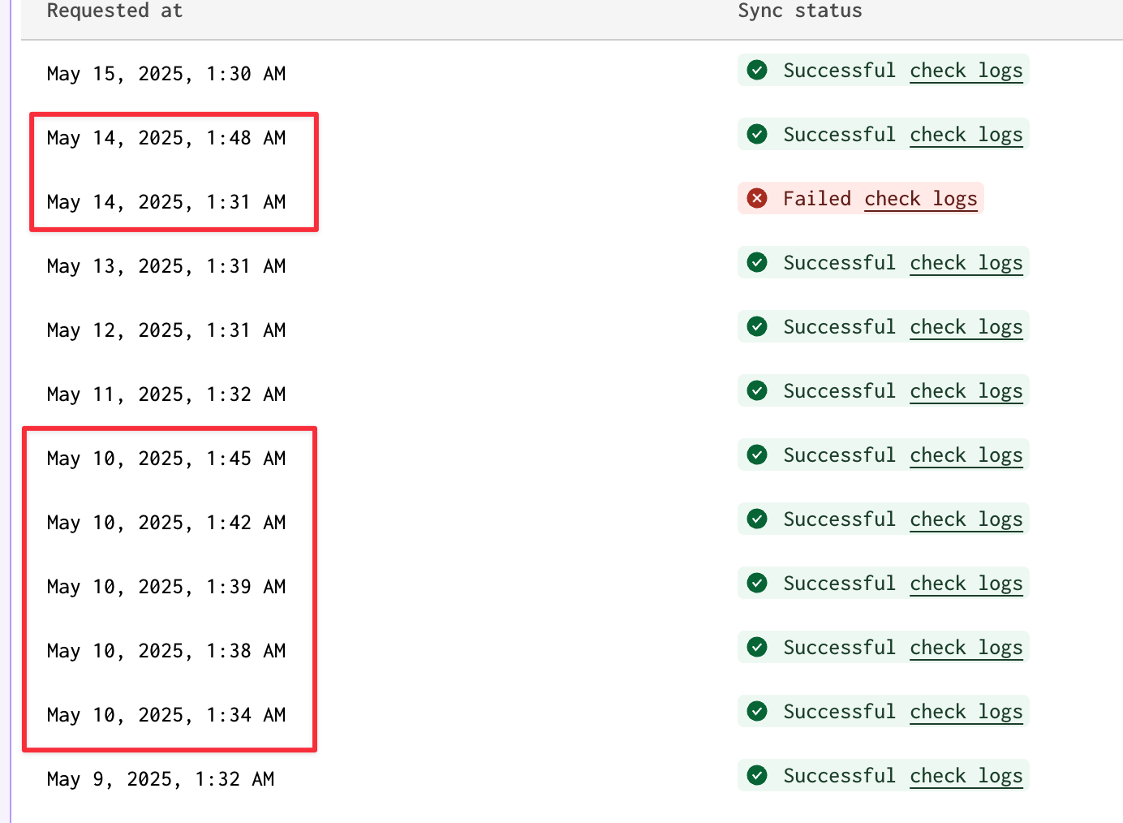
Task: View check logs for May 13 sync
Action: click(x=966, y=263)
